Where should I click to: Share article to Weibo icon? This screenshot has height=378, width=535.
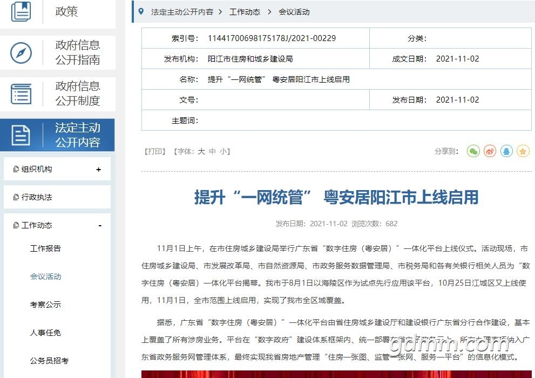tap(490, 151)
